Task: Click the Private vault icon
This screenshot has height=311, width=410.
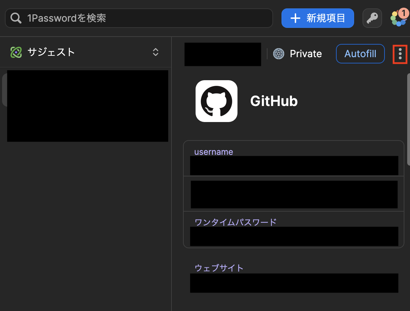Action: pos(278,54)
